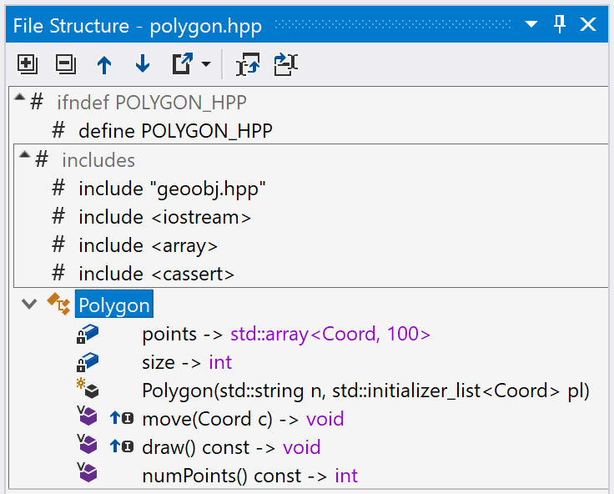Image resolution: width=614 pixels, height=494 pixels.
Task: Click the surround-with-region toolbar icon
Action: tap(248, 64)
